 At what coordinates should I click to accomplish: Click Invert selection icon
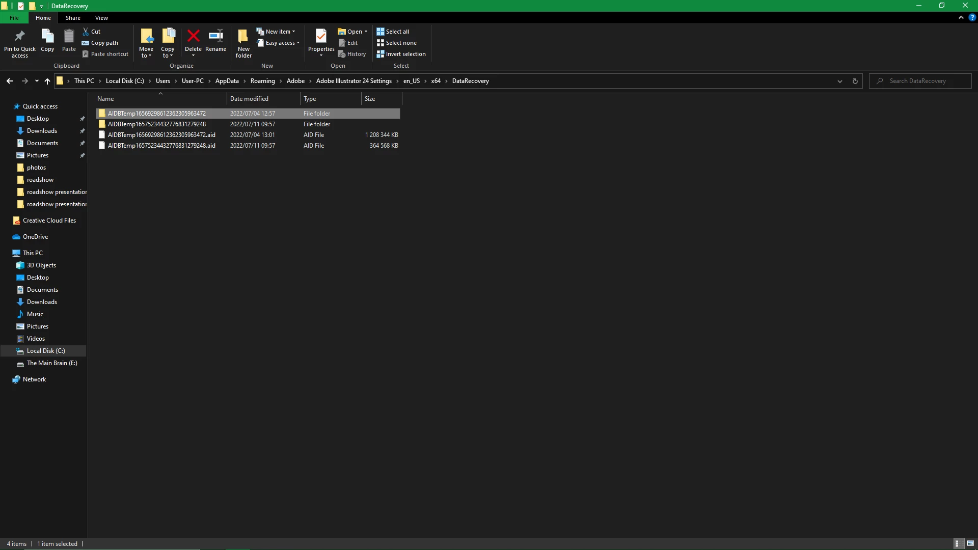[381, 54]
